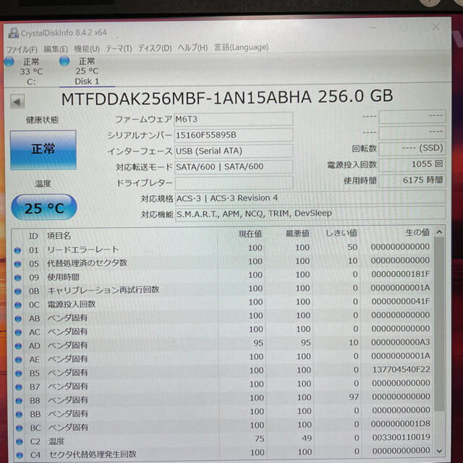Select the C: drive tab

(31, 71)
